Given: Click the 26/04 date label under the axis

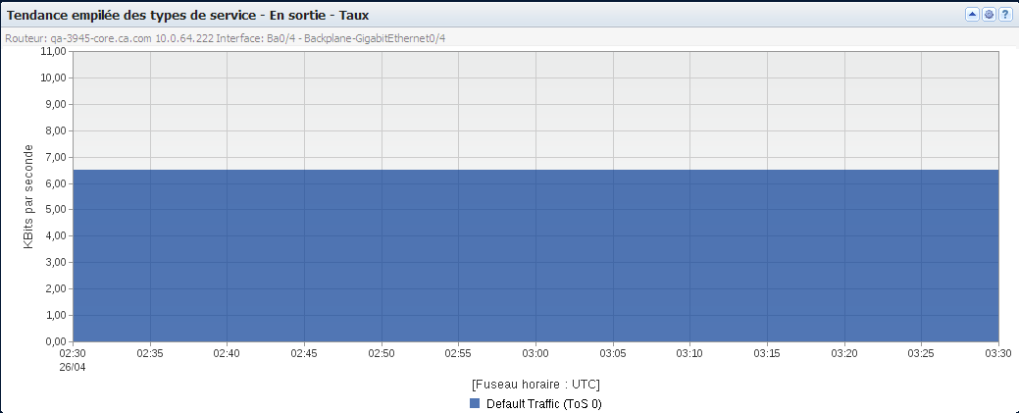Looking at the screenshot, I should (x=74, y=368).
